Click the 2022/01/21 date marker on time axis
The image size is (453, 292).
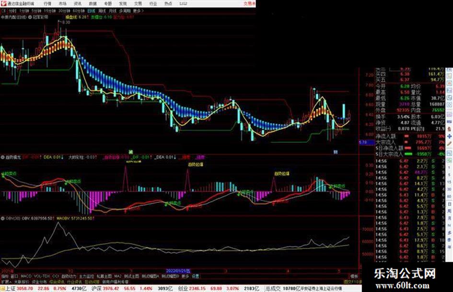(x=178, y=271)
